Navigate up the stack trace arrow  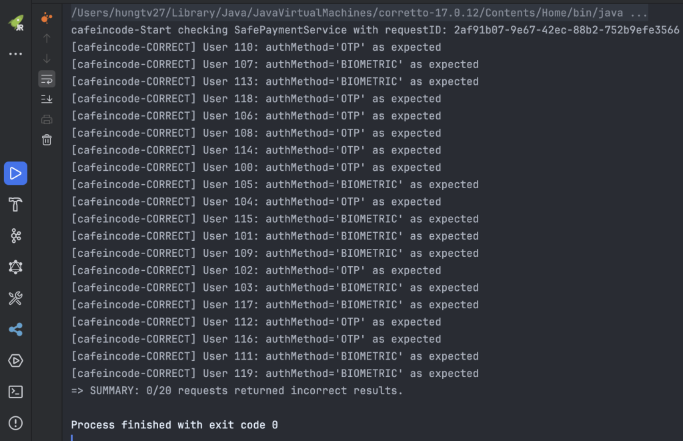(47, 38)
